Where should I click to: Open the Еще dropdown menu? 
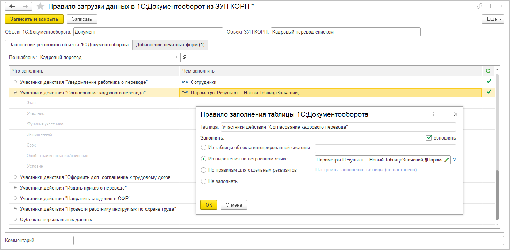click(x=493, y=19)
